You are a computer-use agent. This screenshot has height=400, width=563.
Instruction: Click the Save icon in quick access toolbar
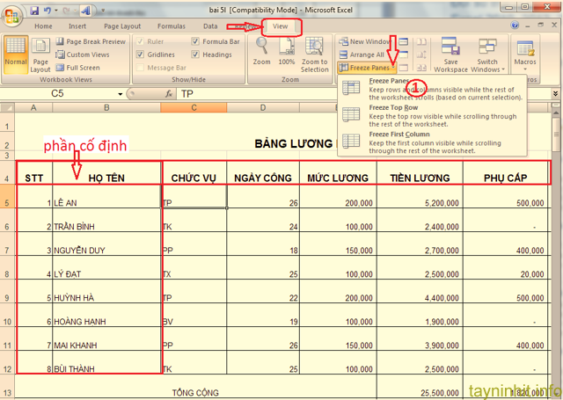point(34,10)
